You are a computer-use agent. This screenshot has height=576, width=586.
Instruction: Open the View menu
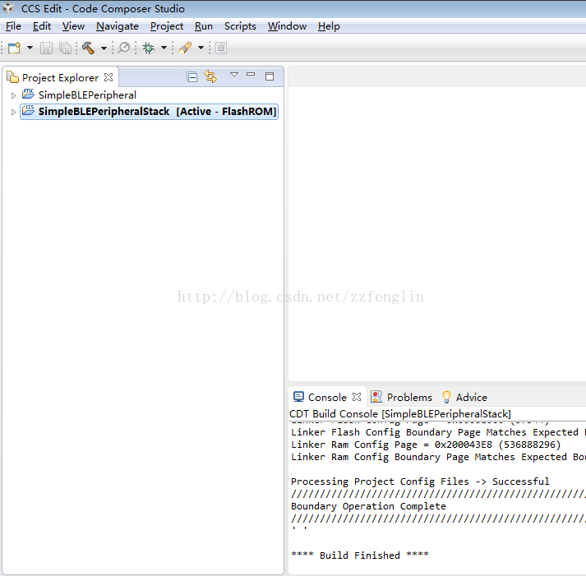tap(73, 26)
